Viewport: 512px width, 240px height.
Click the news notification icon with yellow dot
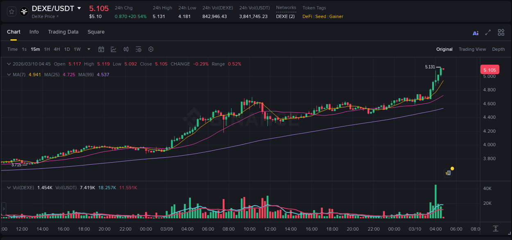coord(449,172)
